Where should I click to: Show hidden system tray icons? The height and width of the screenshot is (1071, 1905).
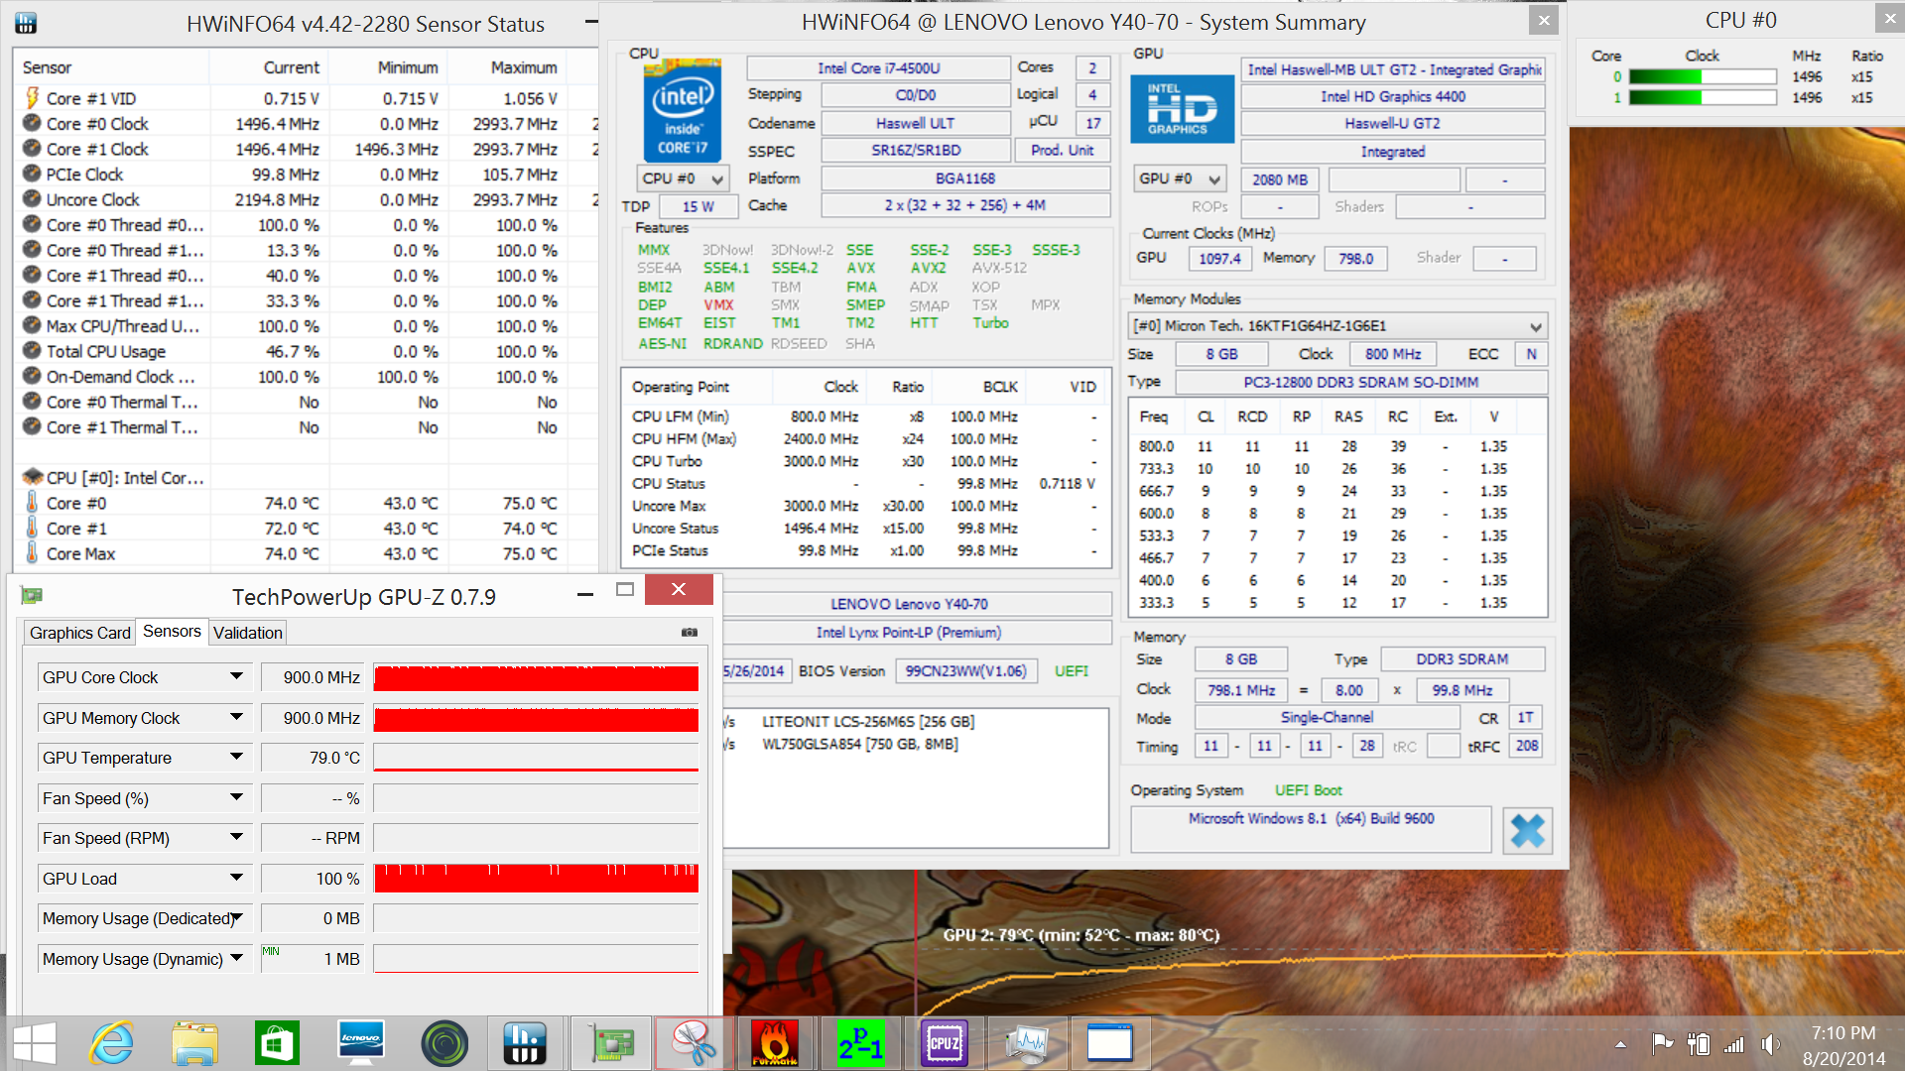[x=1620, y=1044]
